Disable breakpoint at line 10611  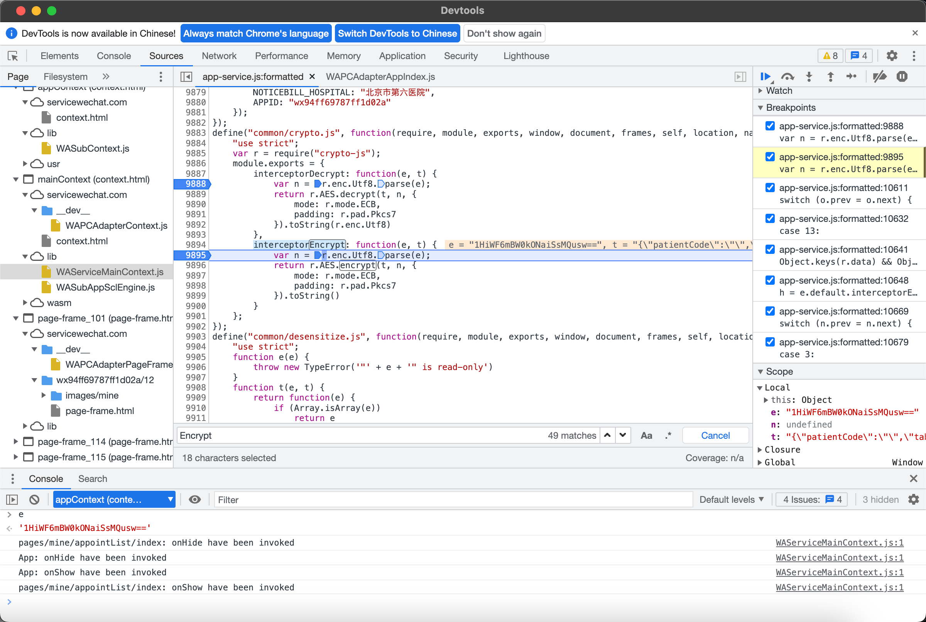(770, 188)
